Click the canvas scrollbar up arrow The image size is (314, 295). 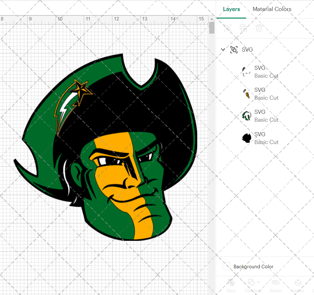pos(212,19)
